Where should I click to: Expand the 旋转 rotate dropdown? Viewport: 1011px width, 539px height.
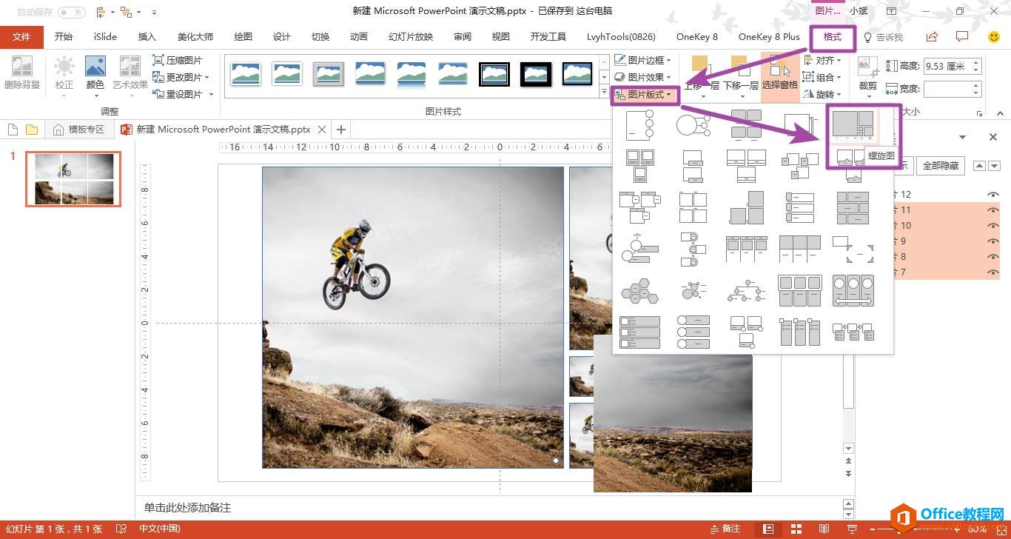[823, 94]
